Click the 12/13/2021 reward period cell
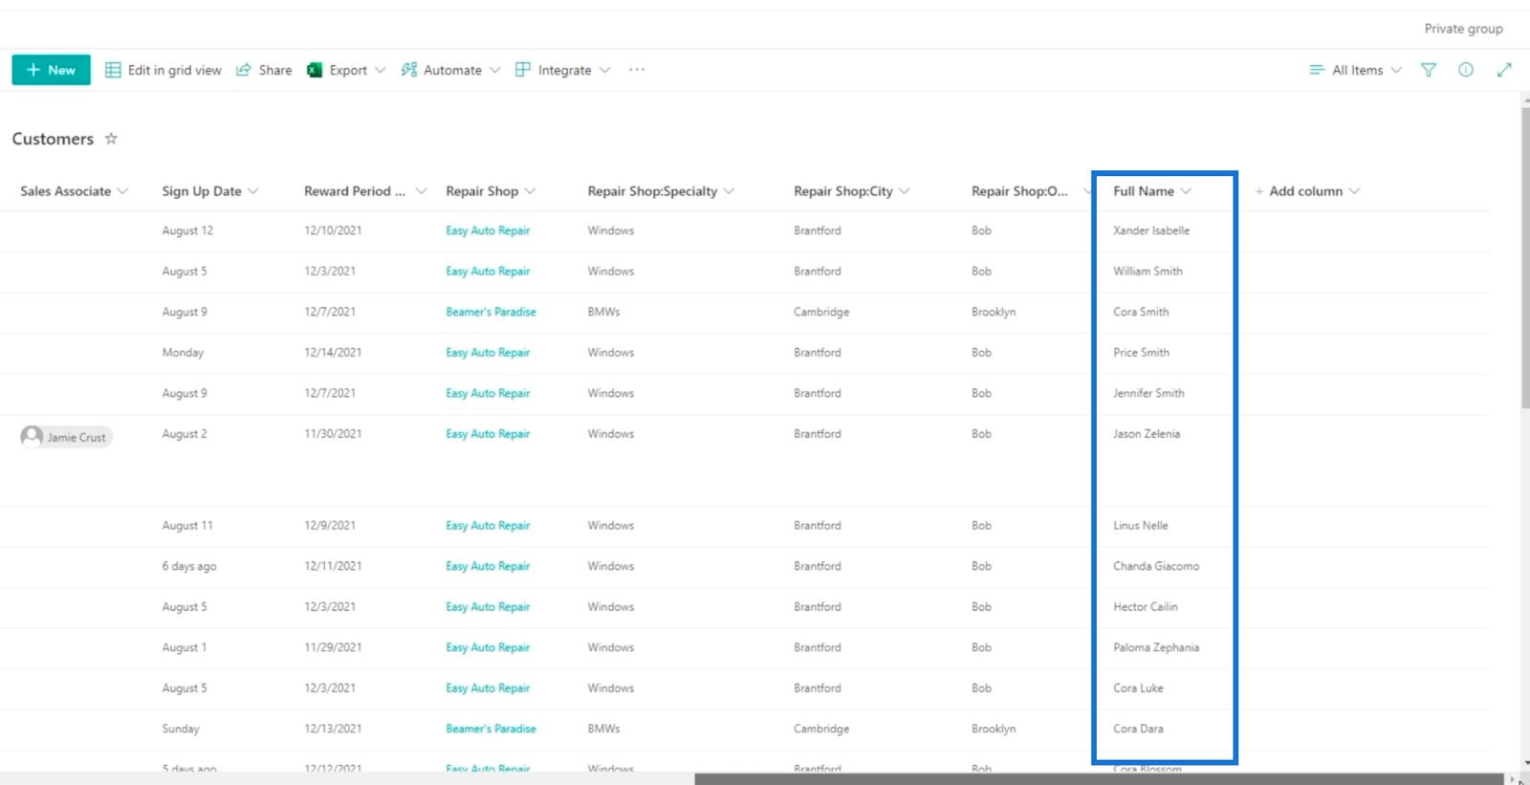Image resolution: width=1530 pixels, height=785 pixels. click(333, 729)
